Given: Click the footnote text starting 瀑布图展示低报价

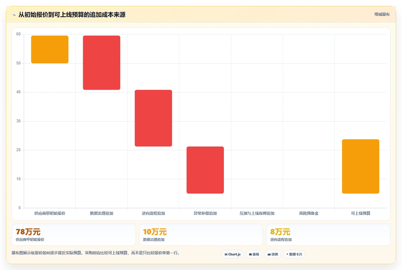Looking at the screenshot, I should pyautogui.click(x=96, y=253).
